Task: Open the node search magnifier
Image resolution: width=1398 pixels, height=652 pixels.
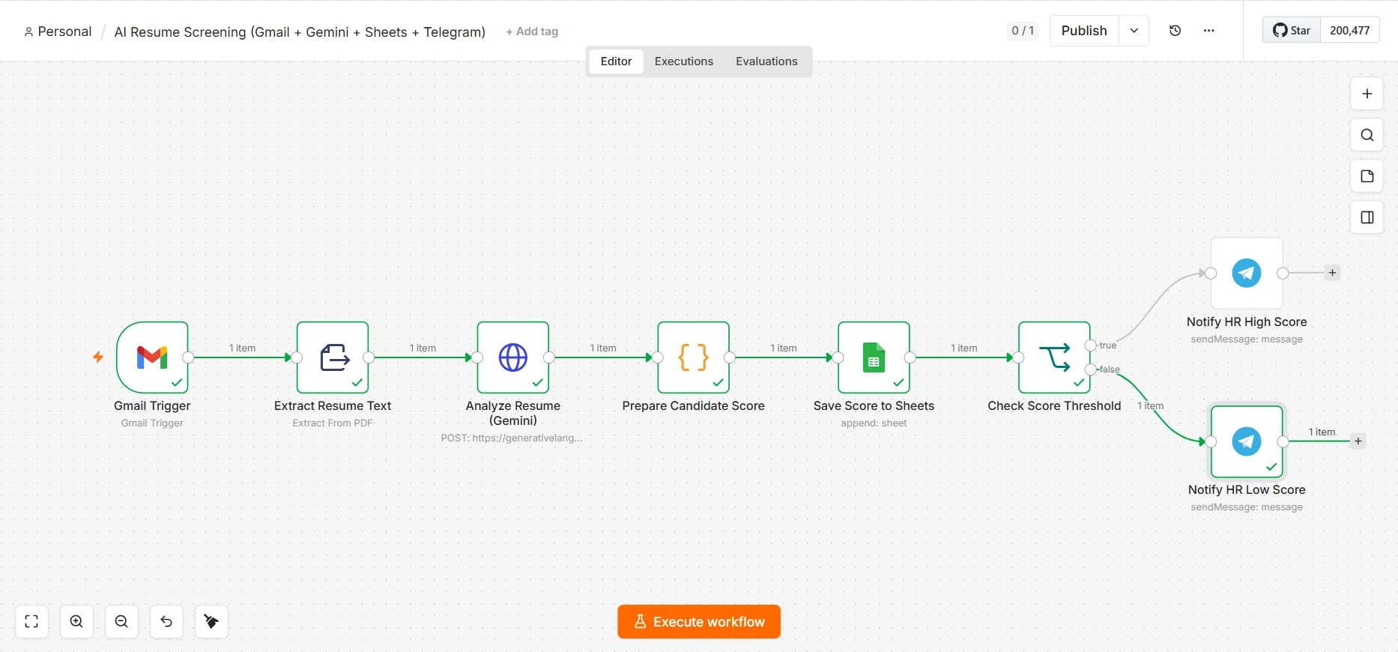Action: click(1367, 135)
